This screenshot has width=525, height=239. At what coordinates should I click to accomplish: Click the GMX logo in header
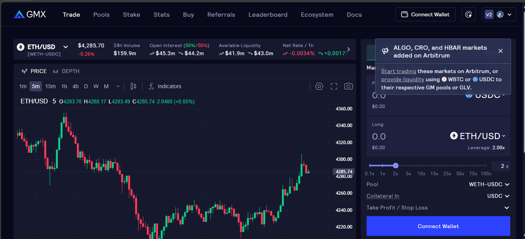tap(30, 14)
